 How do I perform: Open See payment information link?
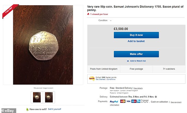(176, 102)
